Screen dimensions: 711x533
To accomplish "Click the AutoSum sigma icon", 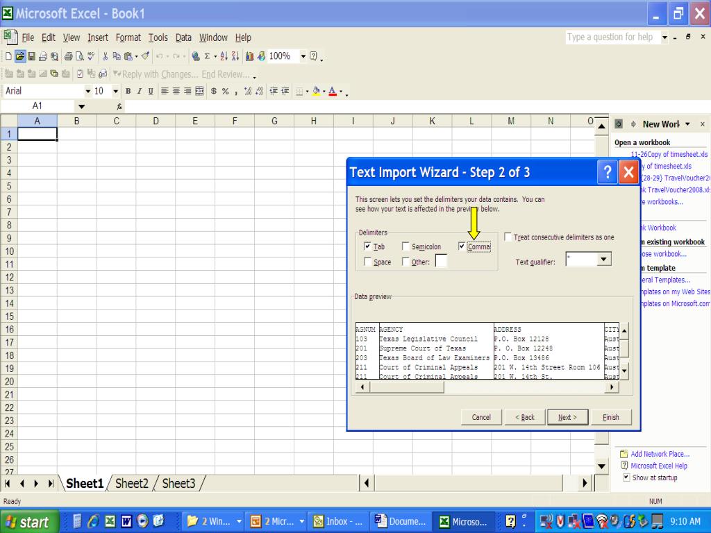I will [207, 56].
